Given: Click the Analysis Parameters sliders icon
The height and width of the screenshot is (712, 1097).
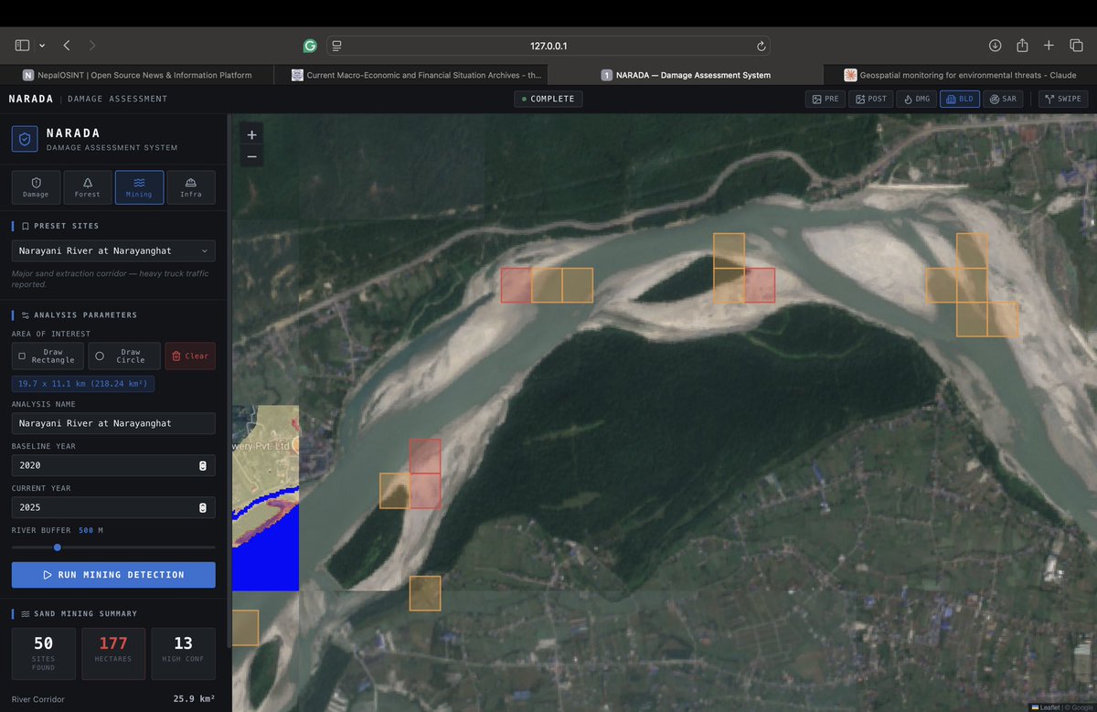Looking at the screenshot, I should point(26,314).
